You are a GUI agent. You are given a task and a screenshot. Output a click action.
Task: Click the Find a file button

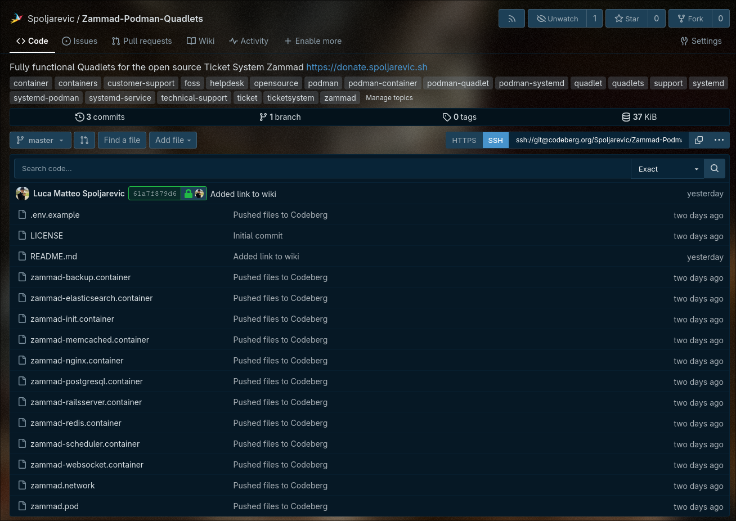pos(122,140)
